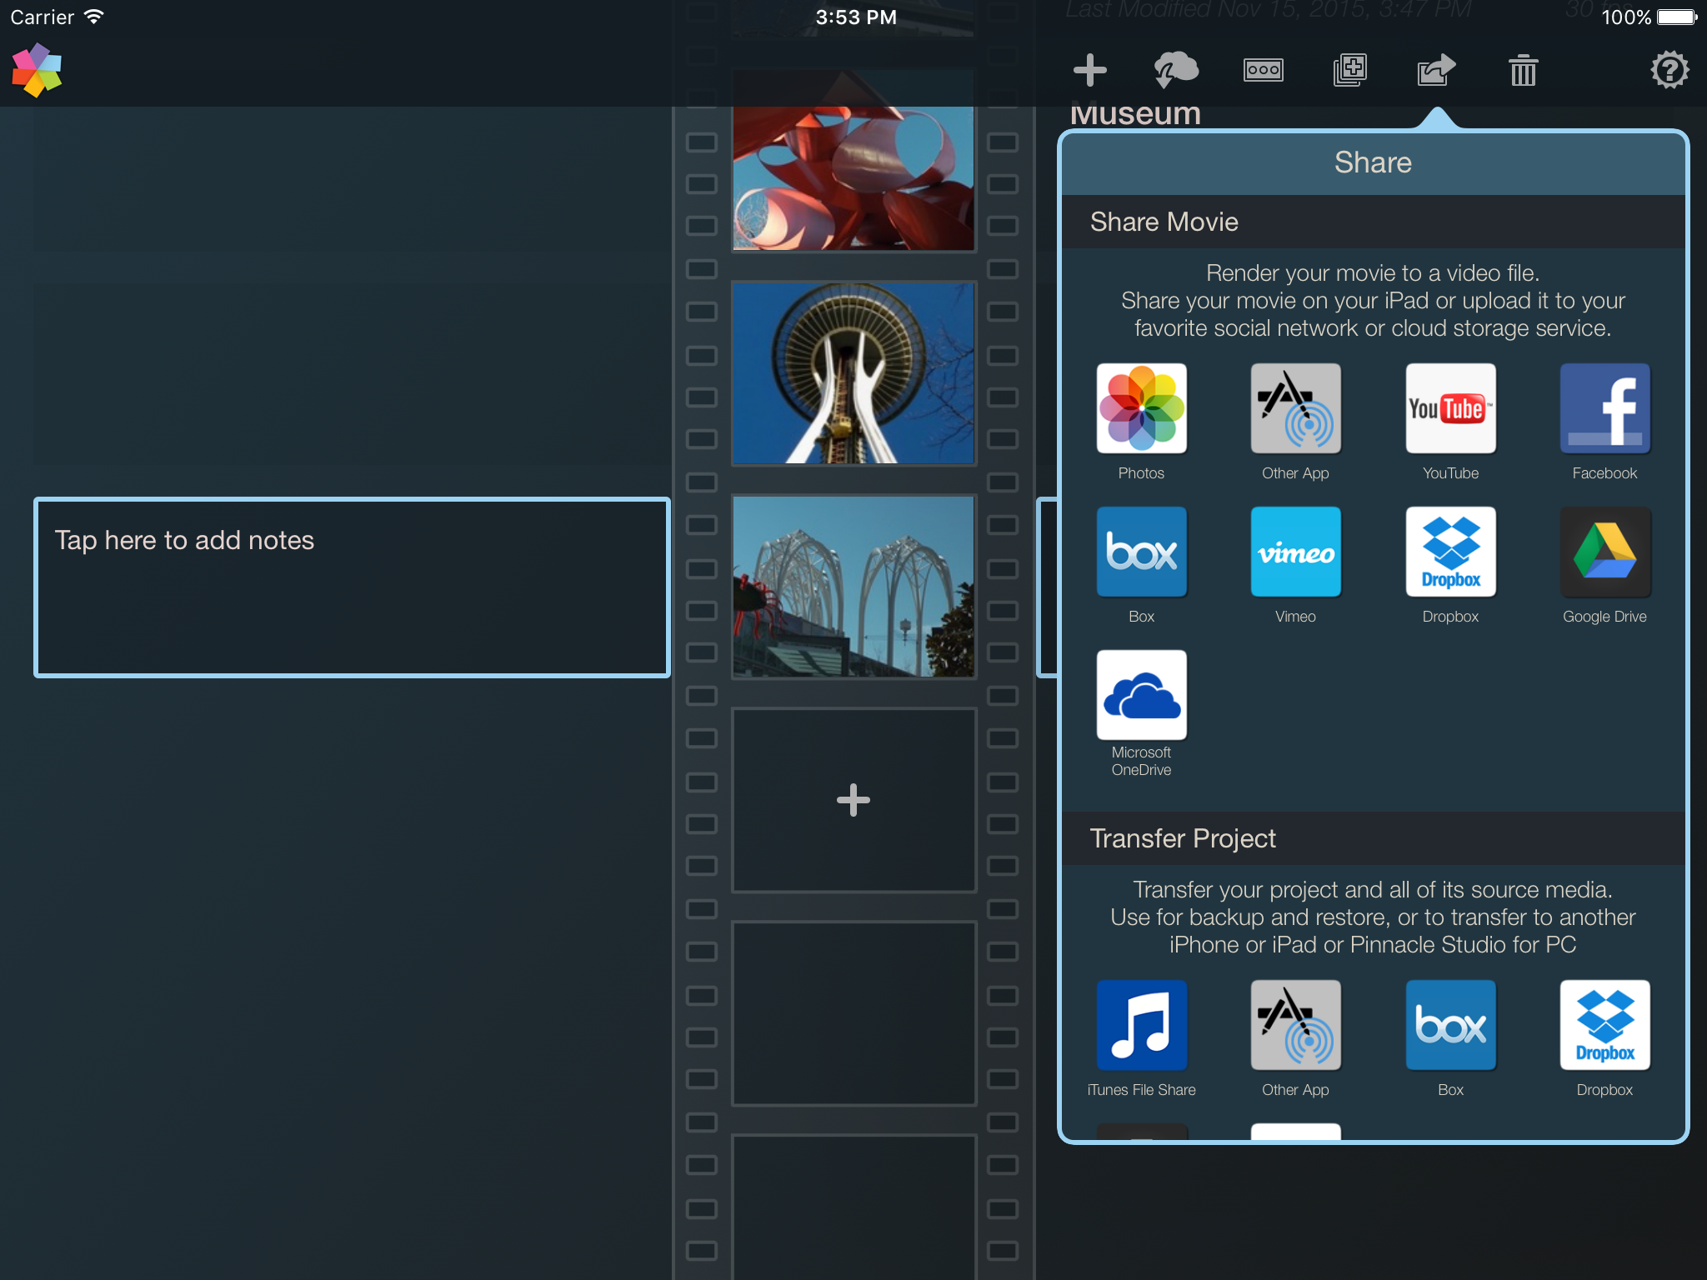
Task: Delete project with the trash icon
Action: (x=1523, y=70)
